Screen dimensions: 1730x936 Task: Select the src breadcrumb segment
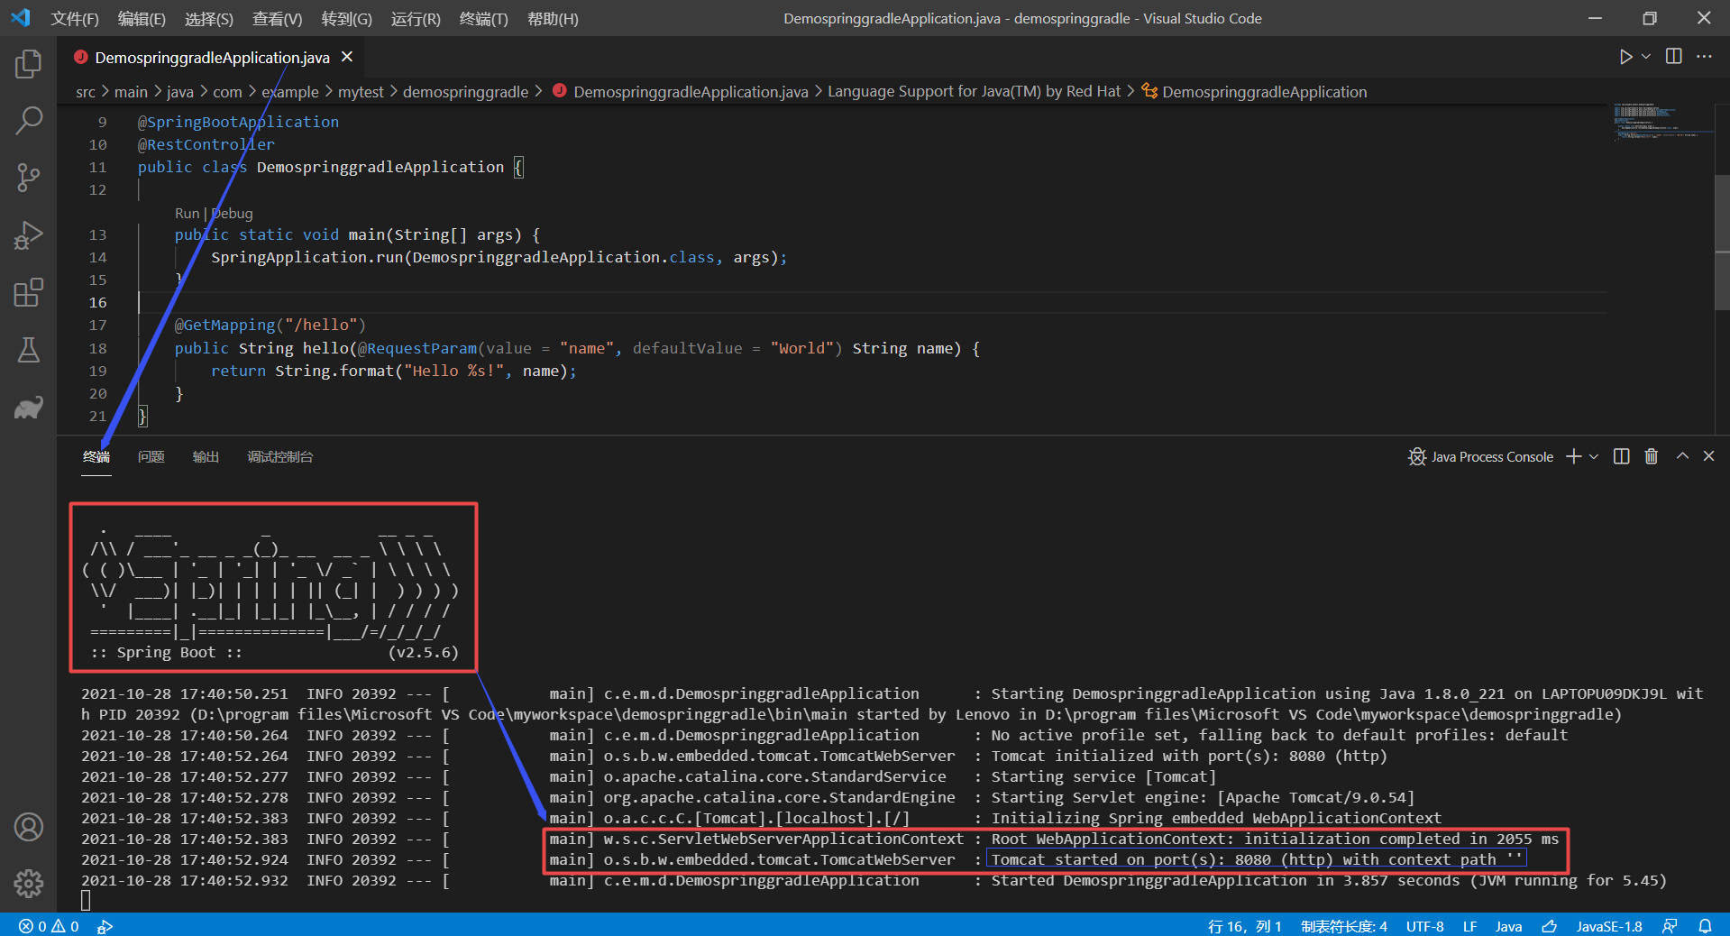(x=86, y=92)
